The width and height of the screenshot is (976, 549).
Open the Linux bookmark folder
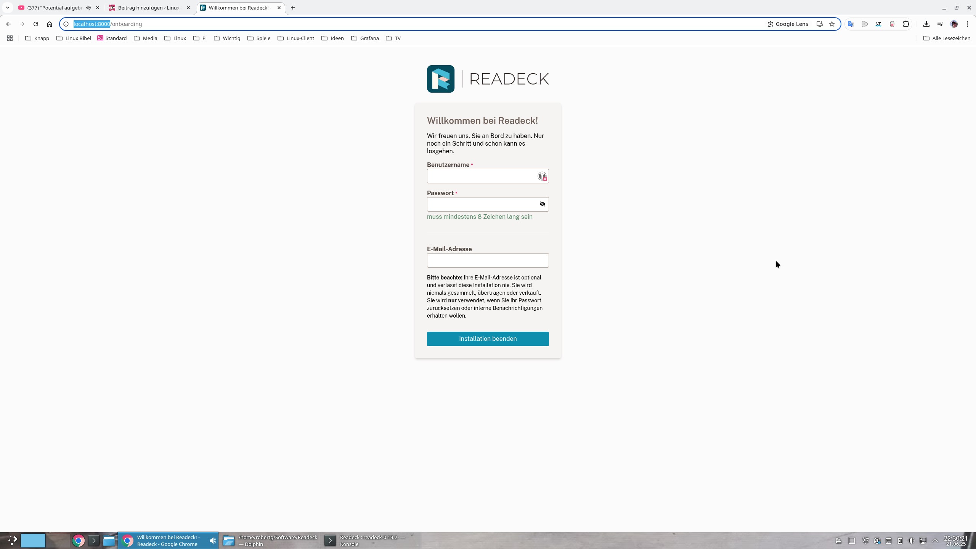175,38
